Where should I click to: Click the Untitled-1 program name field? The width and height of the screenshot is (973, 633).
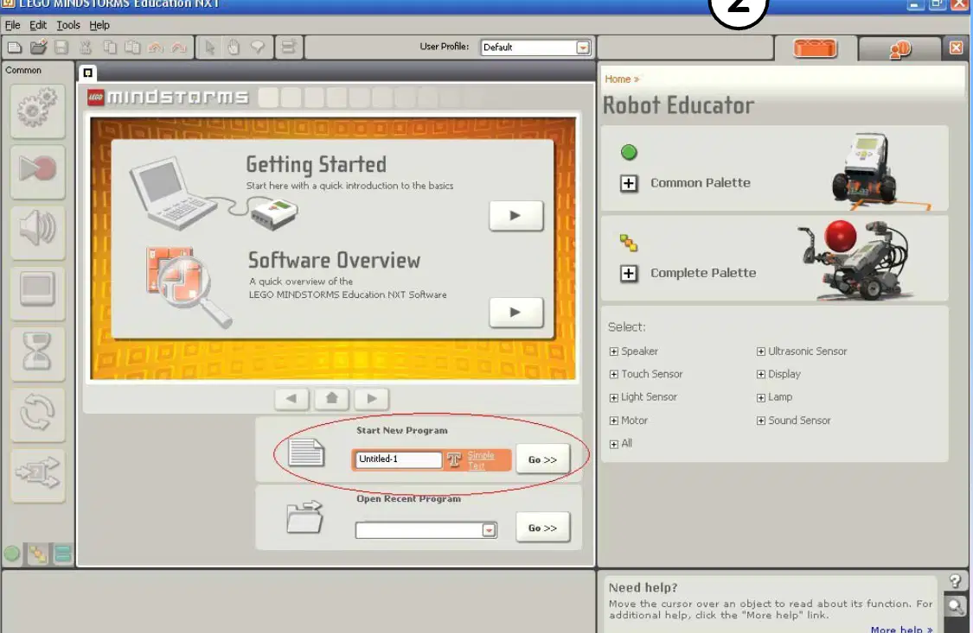pyautogui.click(x=398, y=459)
